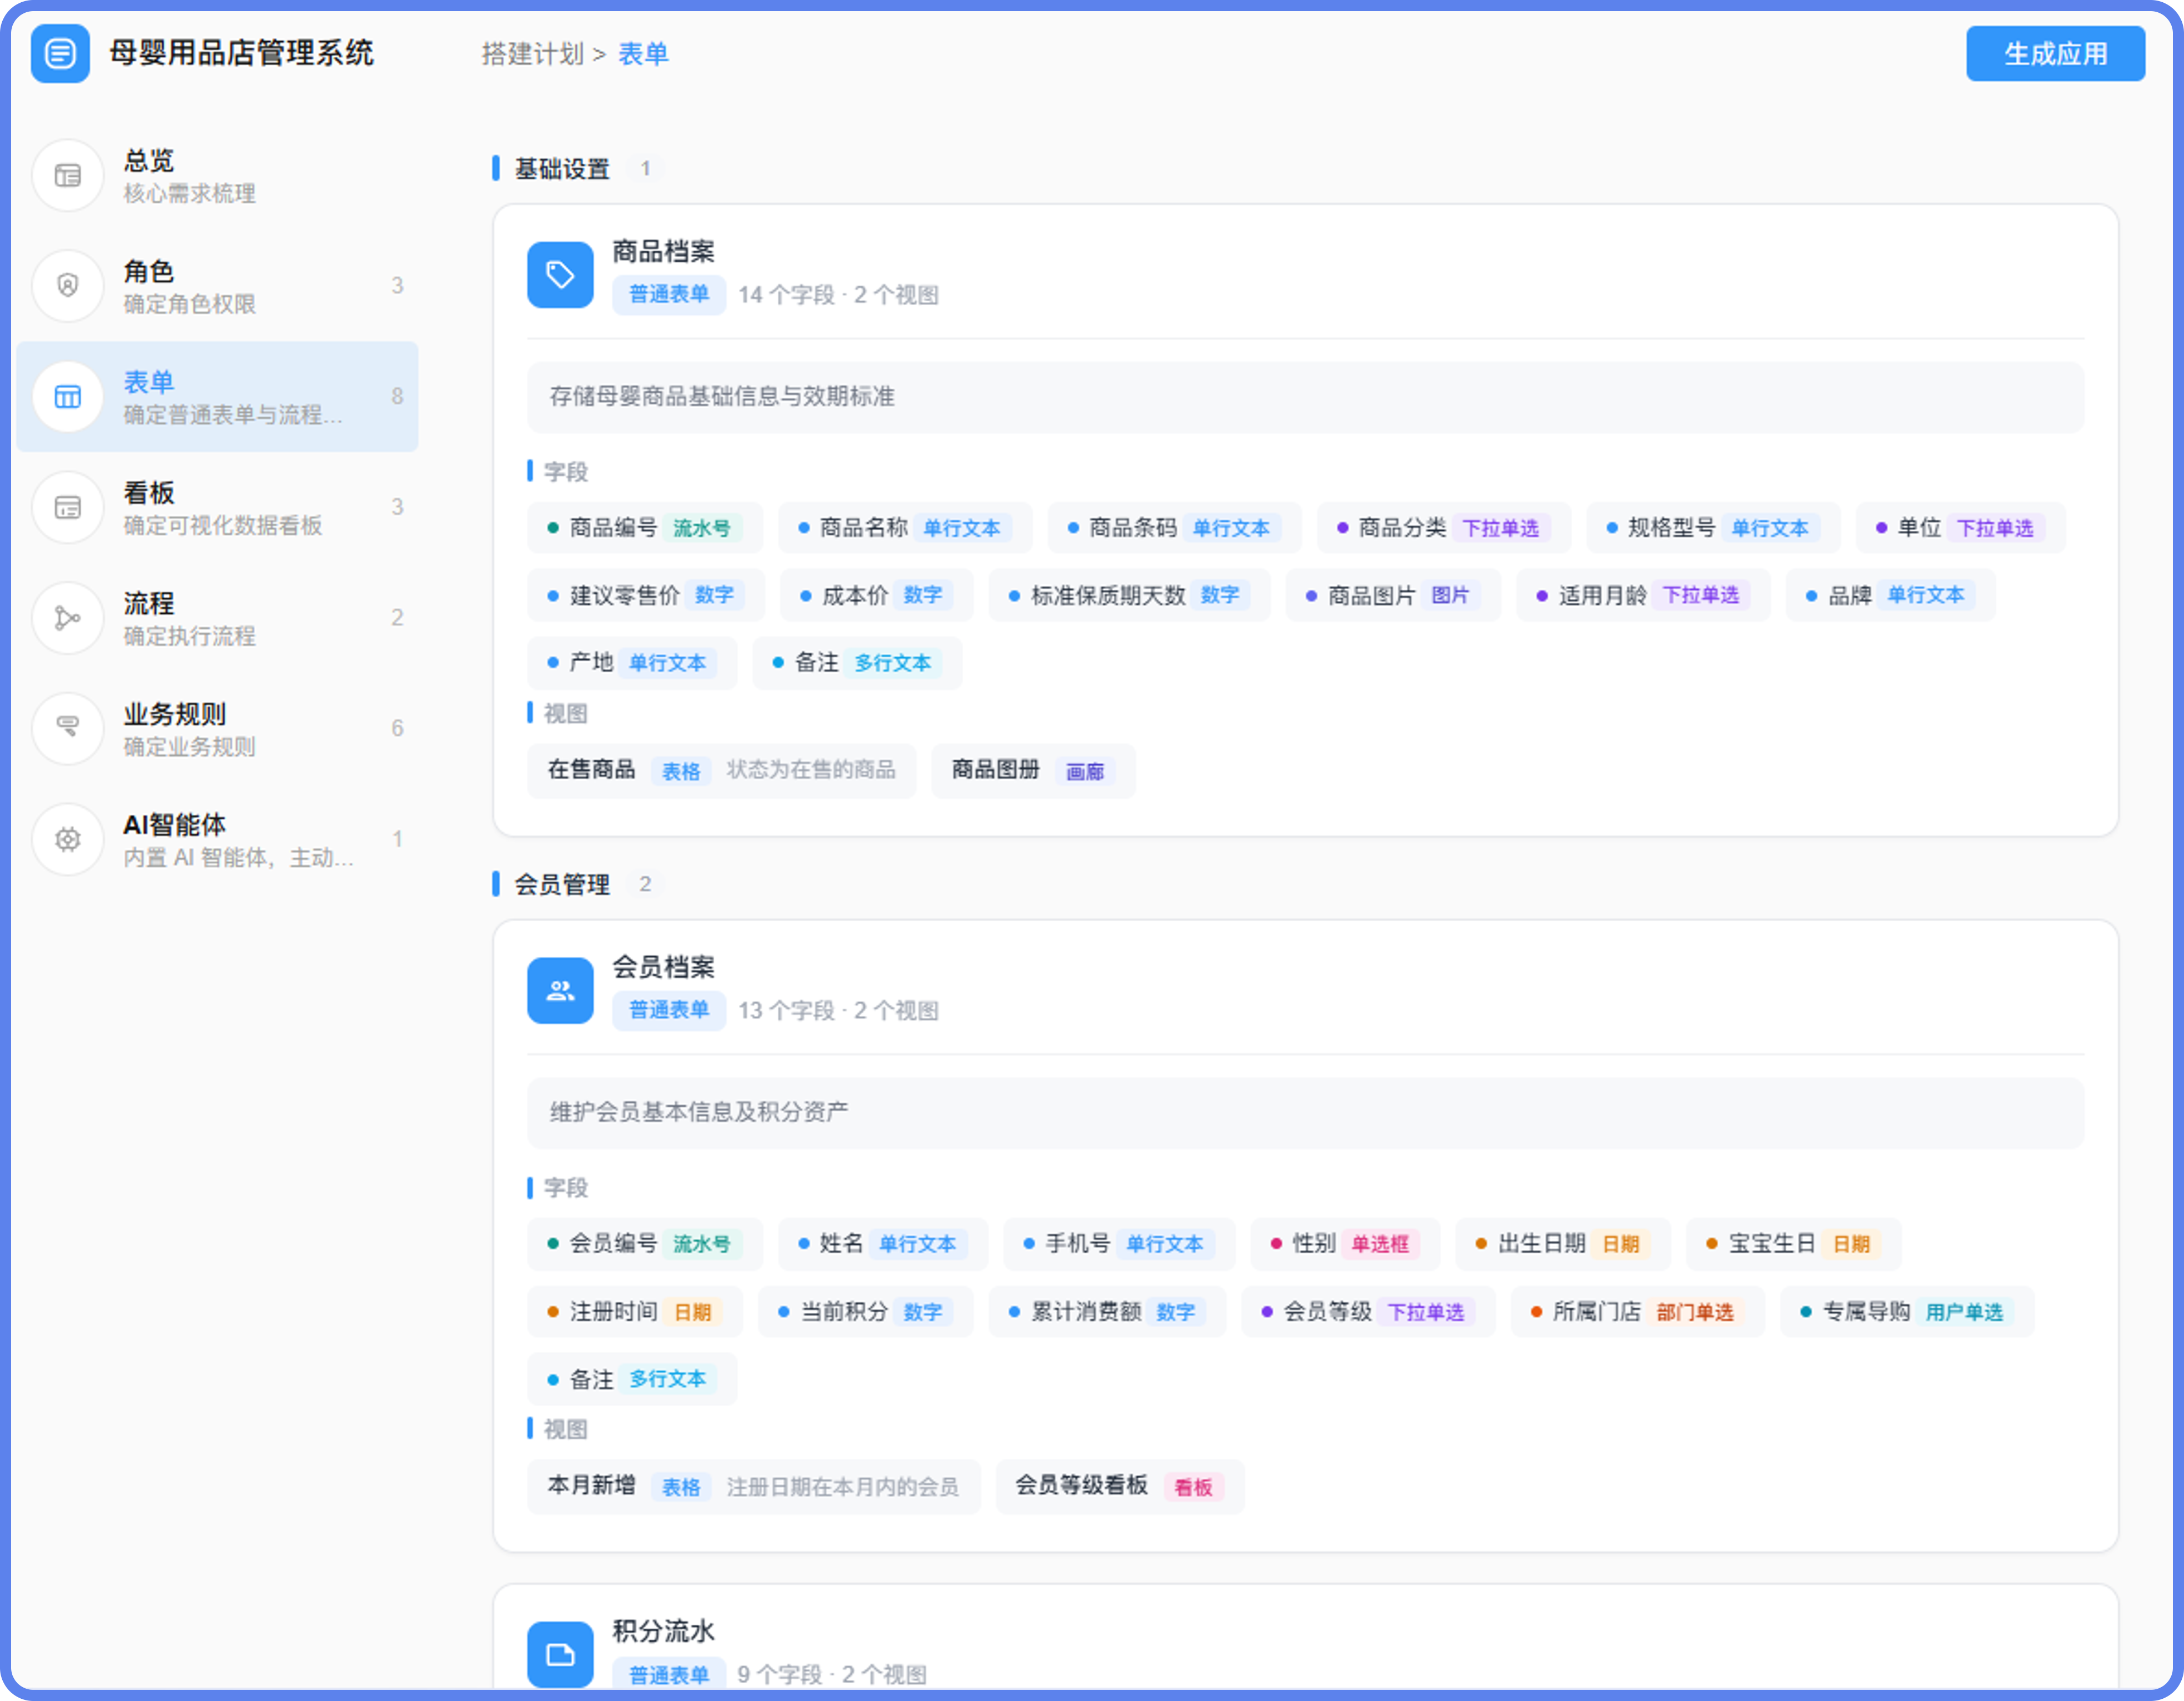Open the 总览 sidebar icon
The height and width of the screenshot is (1701, 2184).
pos(68,176)
